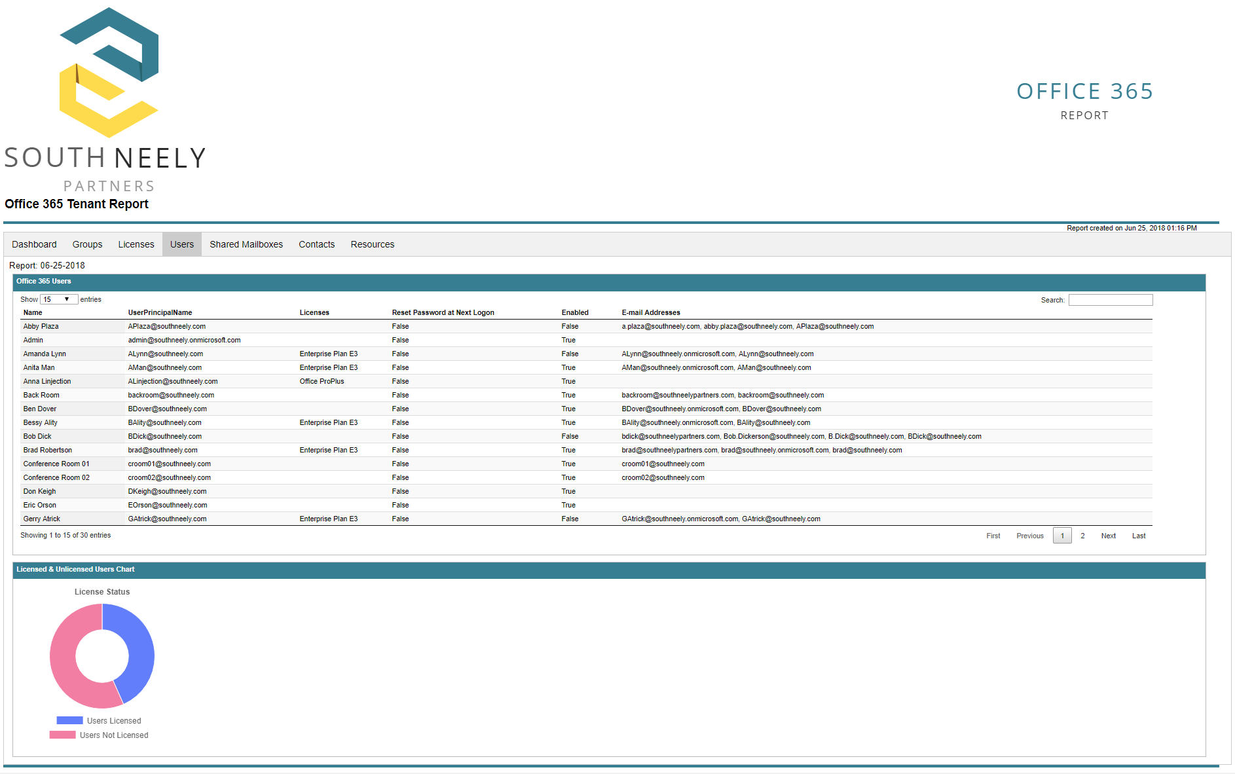Click Office ProPlus license cell

pos(322,381)
